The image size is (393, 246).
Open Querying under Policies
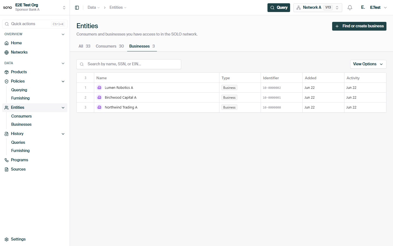[x=19, y=90]
